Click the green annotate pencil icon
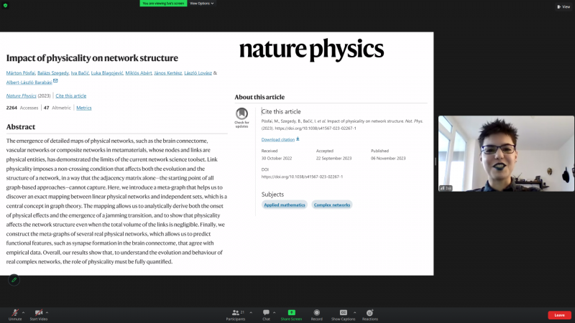 [14, 280]
